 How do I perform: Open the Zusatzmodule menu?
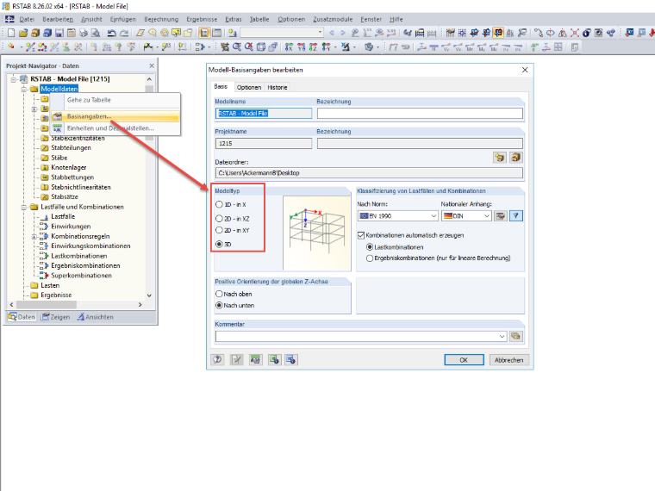pos(333,19)
